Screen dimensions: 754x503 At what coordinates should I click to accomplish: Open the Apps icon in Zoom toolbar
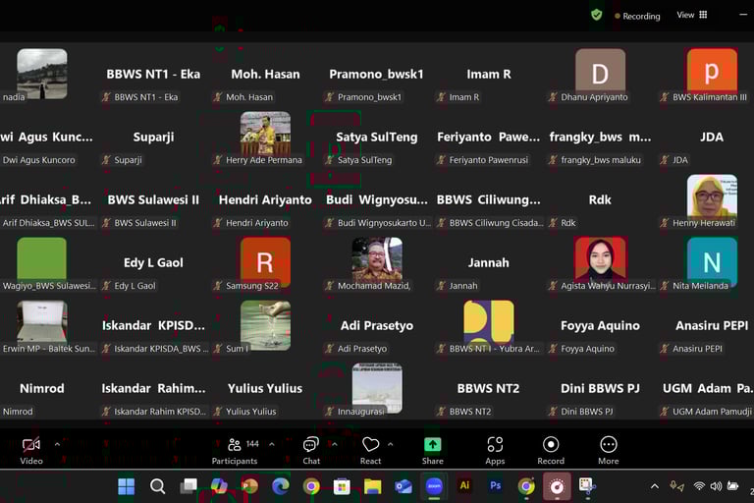[495, 445]
